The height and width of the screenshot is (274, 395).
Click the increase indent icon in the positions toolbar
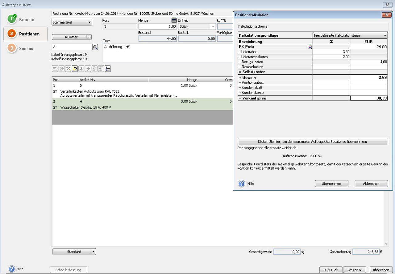(x=94, y=69)
